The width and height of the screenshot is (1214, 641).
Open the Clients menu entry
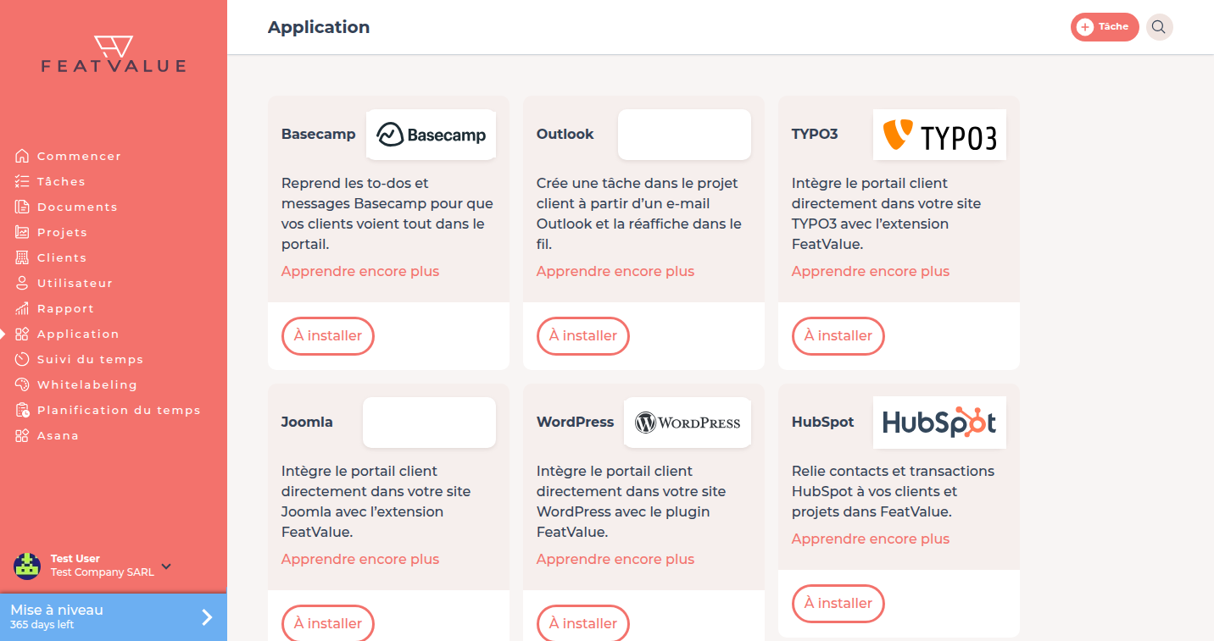[62, 257]
